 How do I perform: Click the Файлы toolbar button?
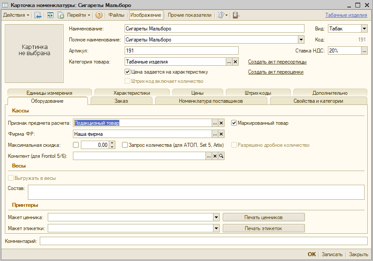pos(116,15)
